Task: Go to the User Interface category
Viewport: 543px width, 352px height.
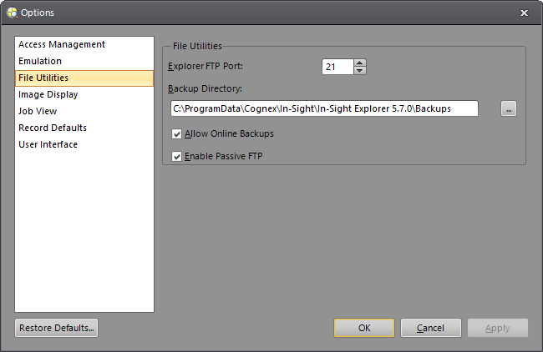Action: tap(48, 144)
